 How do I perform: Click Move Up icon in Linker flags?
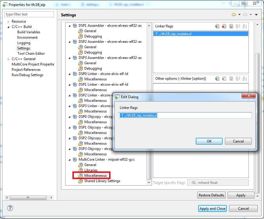click(238, 26)
